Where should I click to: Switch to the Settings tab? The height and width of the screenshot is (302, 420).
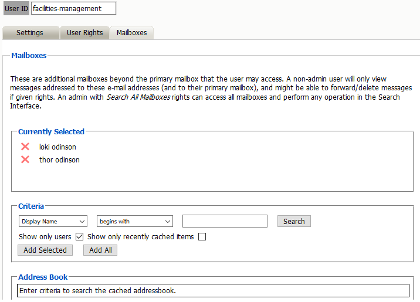coord(30,33)
